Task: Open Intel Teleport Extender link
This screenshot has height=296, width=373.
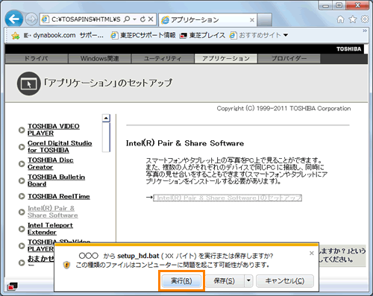Action: 50,229
